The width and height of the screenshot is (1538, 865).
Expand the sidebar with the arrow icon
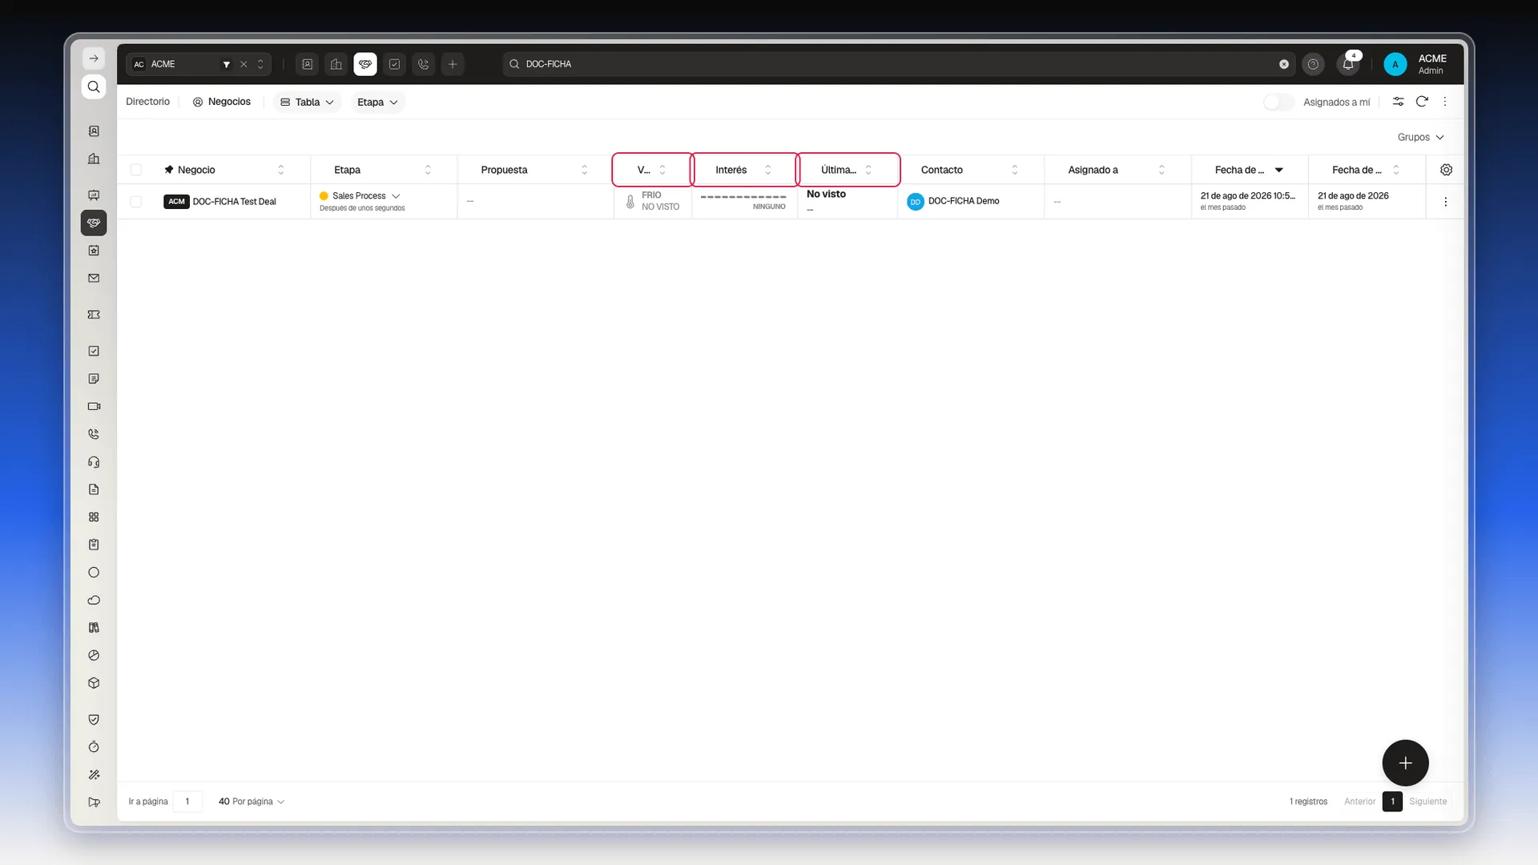tap(94, 58)
